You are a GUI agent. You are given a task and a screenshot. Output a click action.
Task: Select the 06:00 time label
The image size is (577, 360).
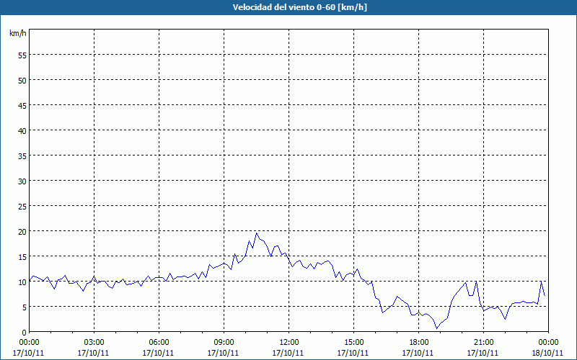[159, 342]
